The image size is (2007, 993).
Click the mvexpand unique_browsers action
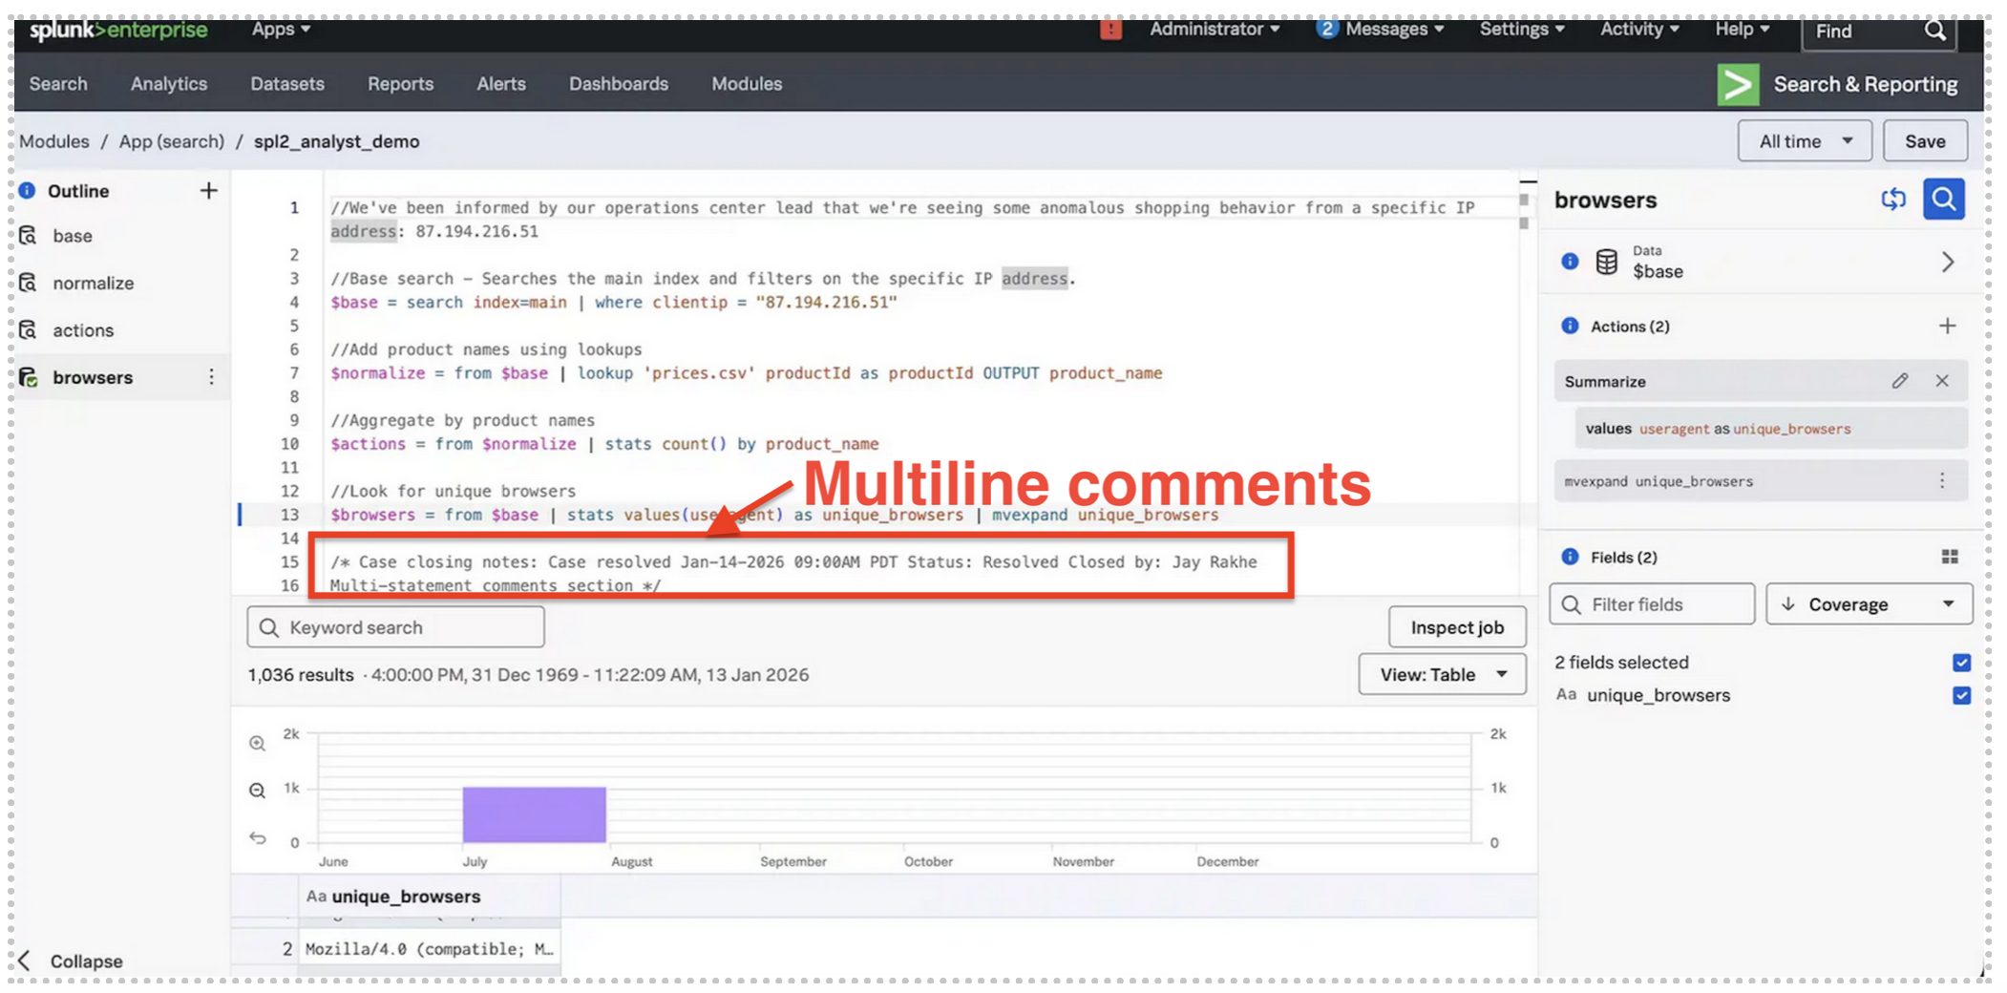[1761, 481]
